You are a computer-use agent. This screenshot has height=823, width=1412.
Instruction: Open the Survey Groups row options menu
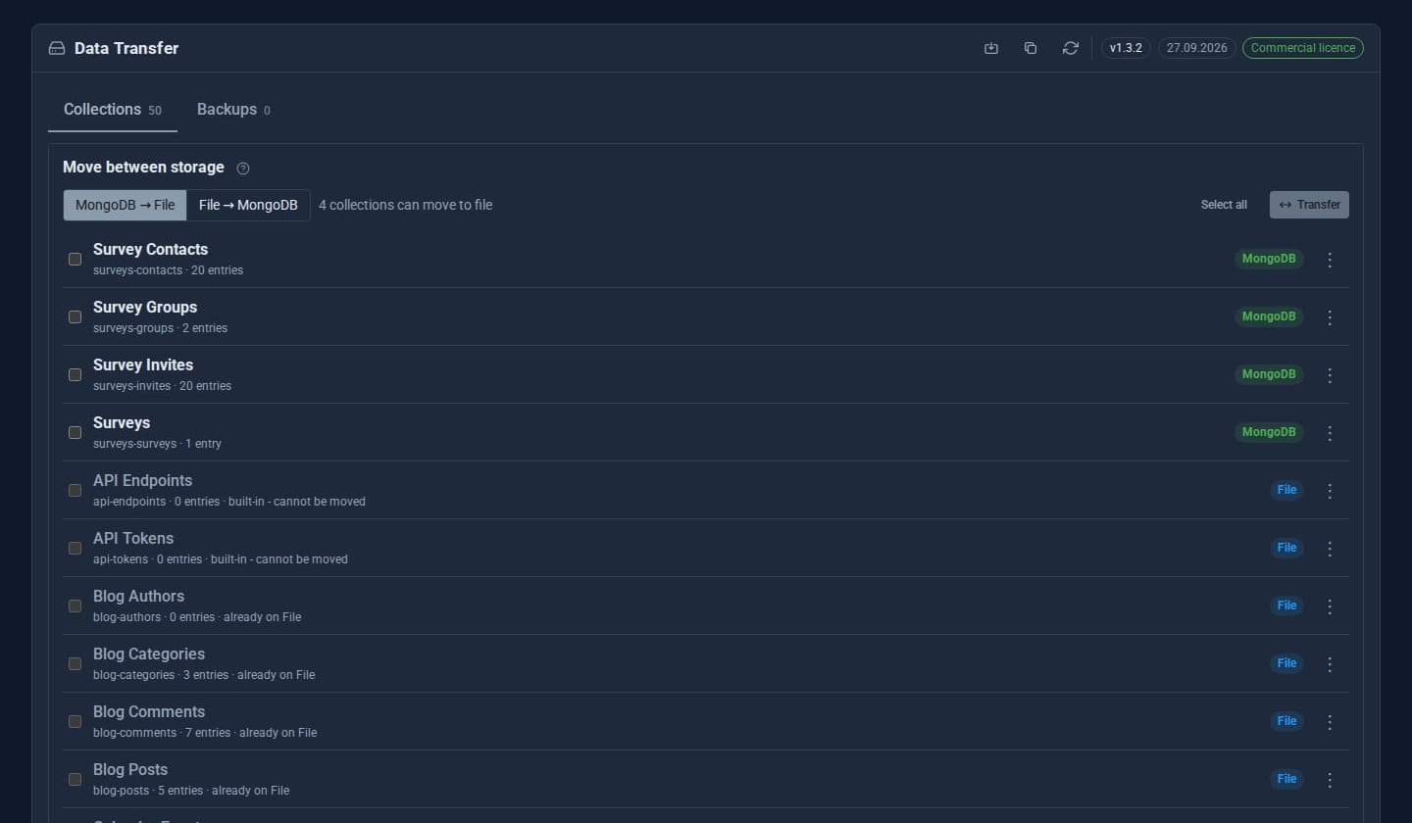coord(1330,317)
